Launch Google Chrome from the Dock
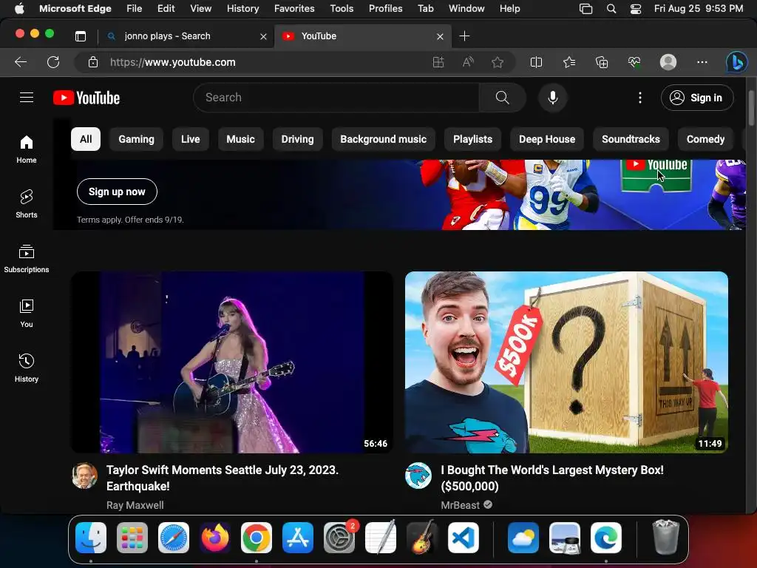This screenshot has width=757, height=568. (257, 538)
